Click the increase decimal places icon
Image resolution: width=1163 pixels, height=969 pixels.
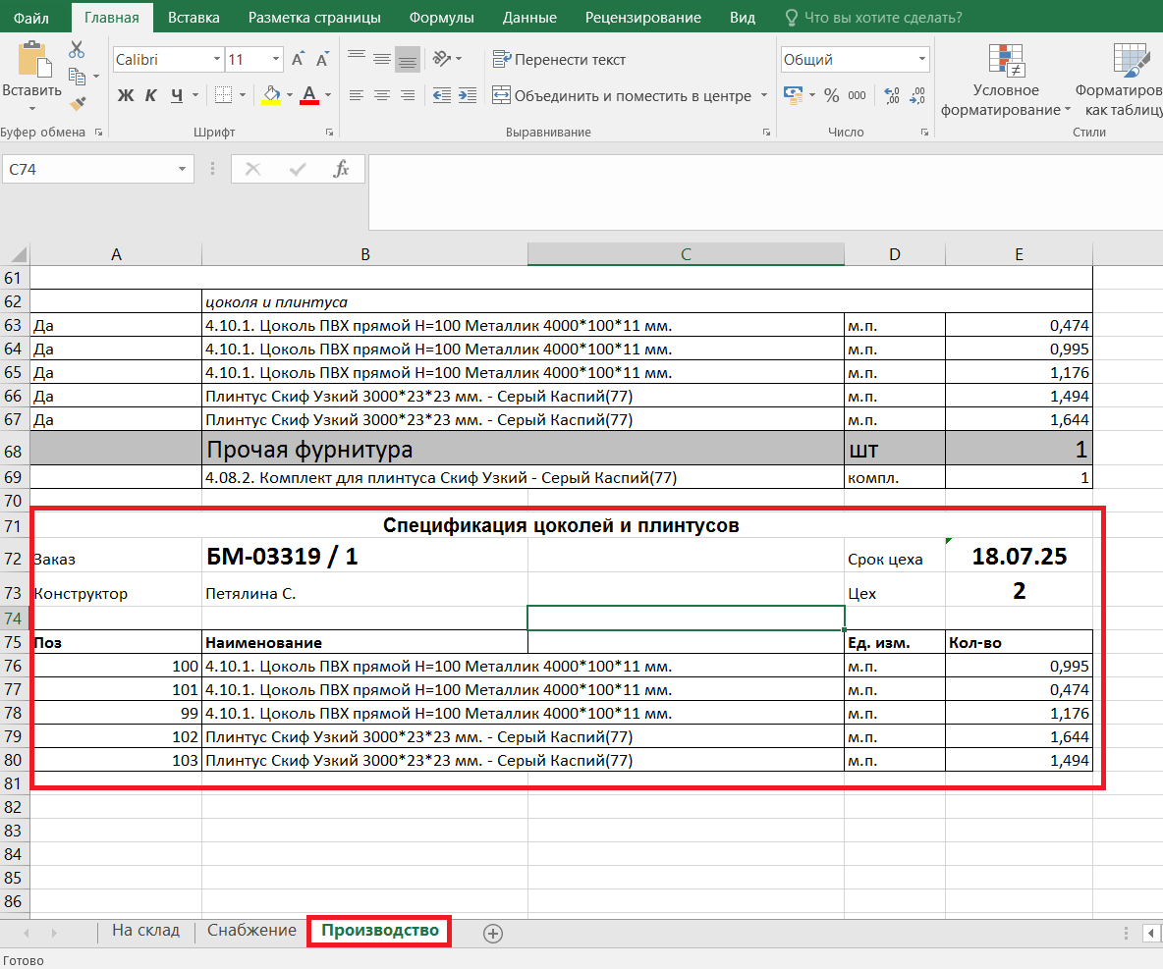[x=892, y=95]
